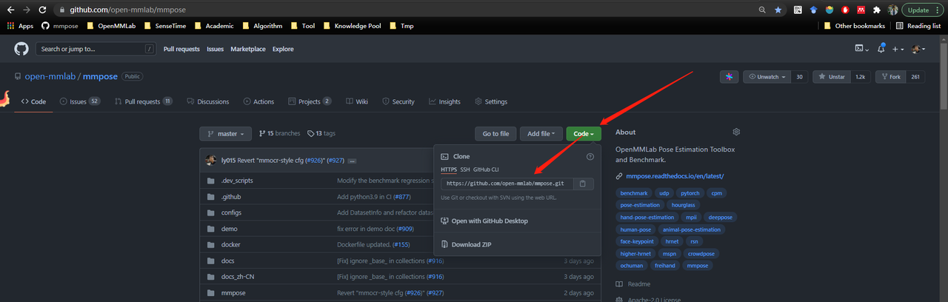This screenshot has height=302, width=948.
Task: Open the Pull requests repository tab
Action: pyautogui.click(x=142, y=101)
